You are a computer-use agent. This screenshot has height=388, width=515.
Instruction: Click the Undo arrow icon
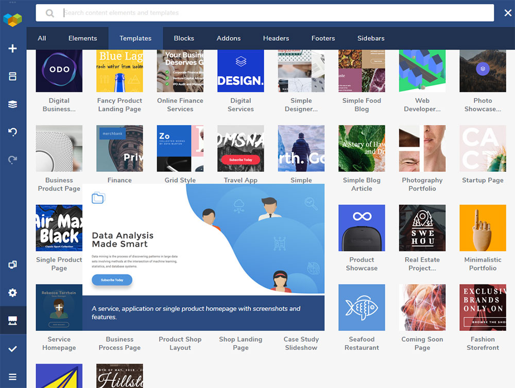pos(12,132)
